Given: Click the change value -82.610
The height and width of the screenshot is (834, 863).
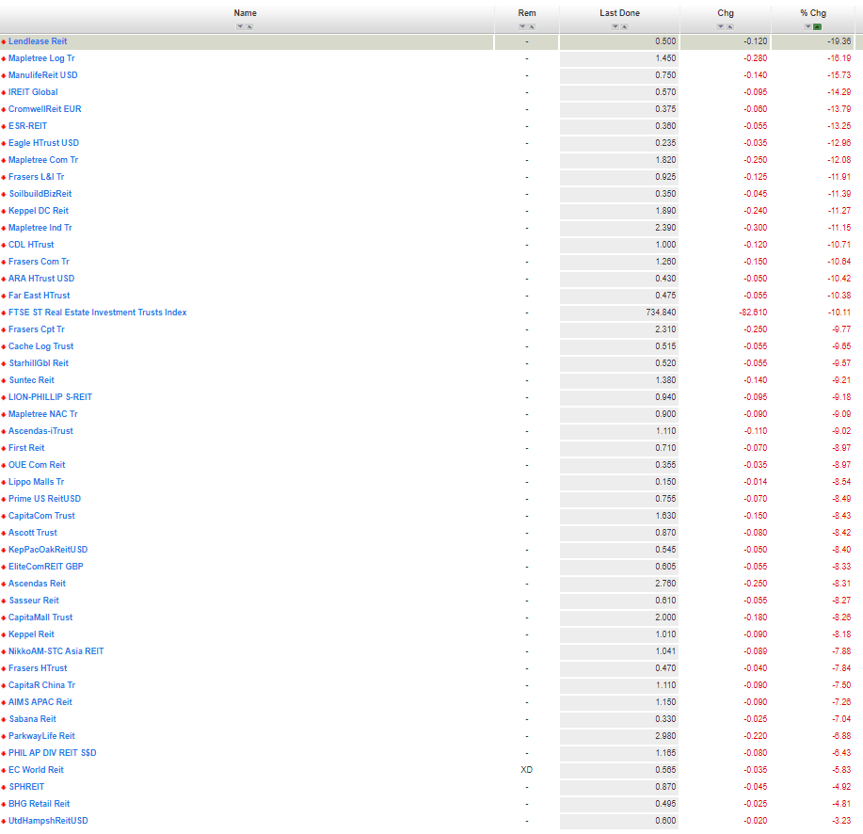Looking at the screenshot, I should pyautogui.click(x=753, y=313).
